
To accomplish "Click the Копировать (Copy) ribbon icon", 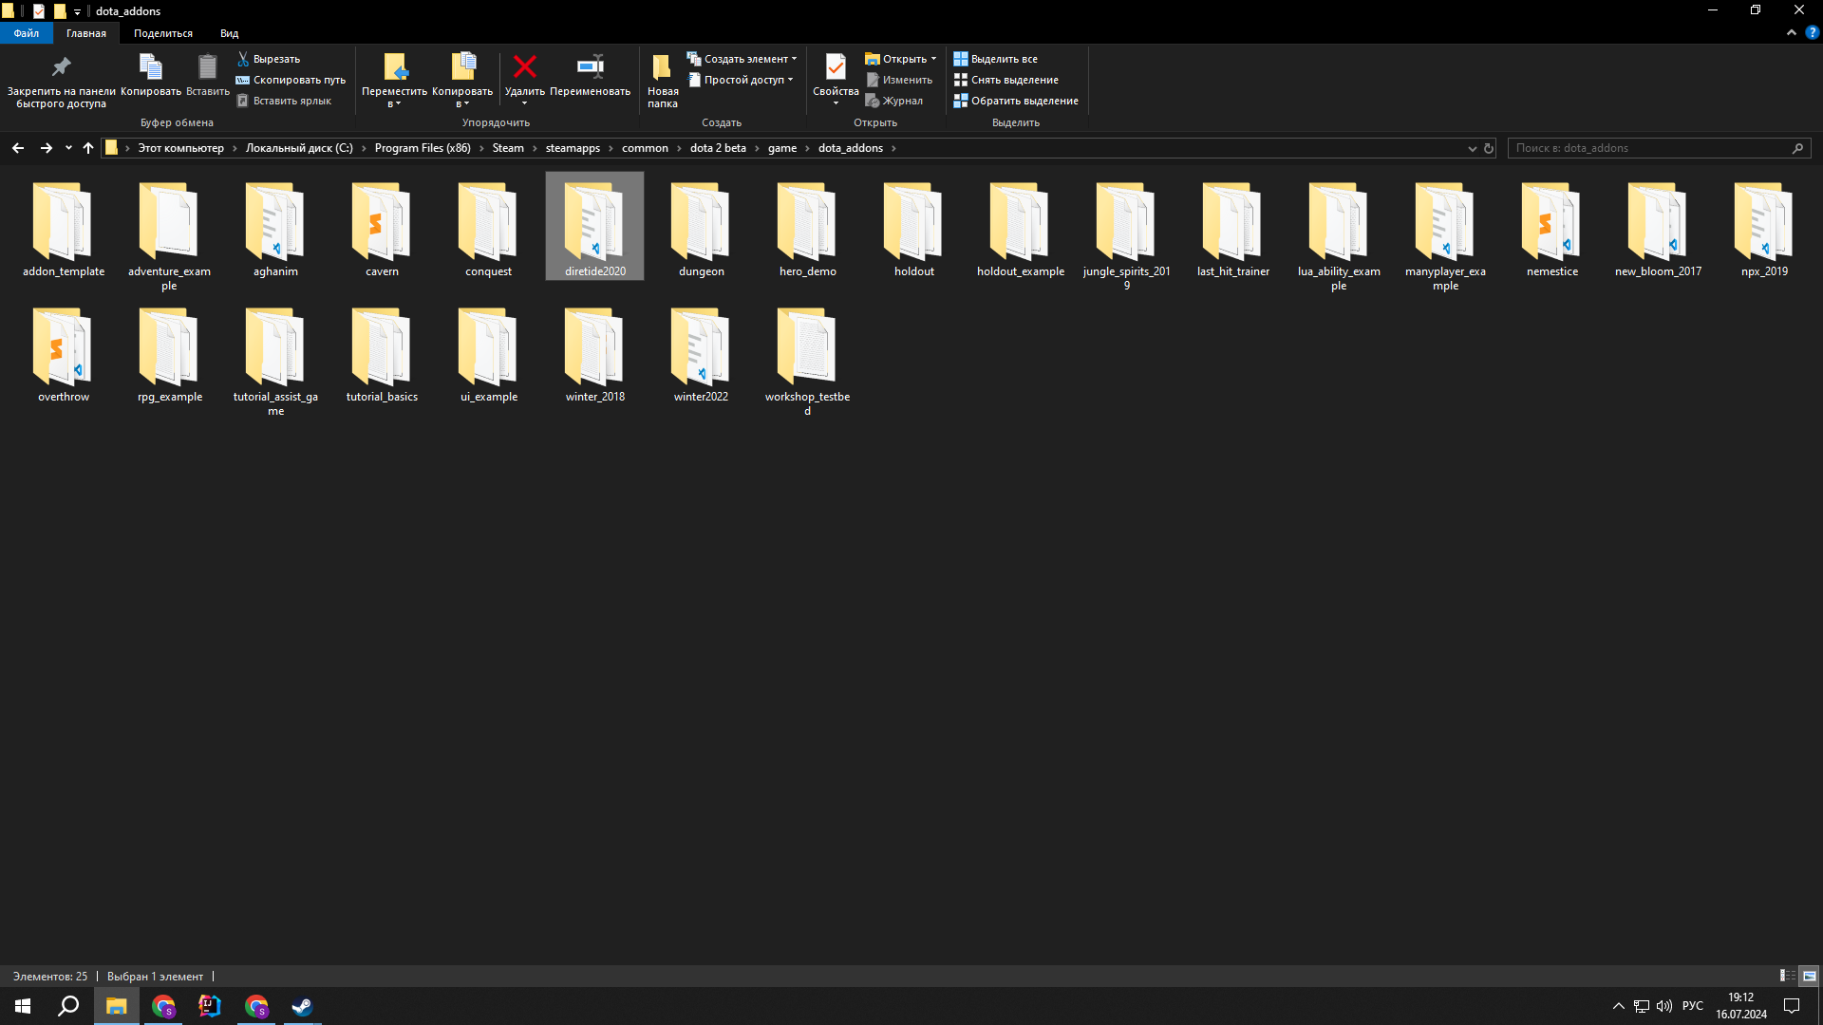I will tap(151, 75).
